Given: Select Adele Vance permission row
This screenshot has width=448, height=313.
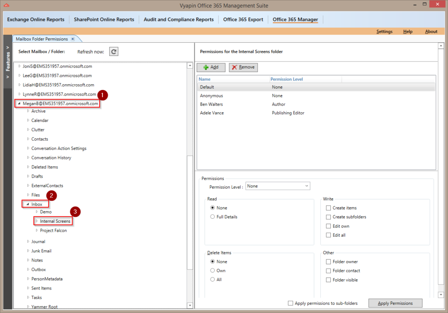Looking at the screenshot, I should tap(316, 113).
